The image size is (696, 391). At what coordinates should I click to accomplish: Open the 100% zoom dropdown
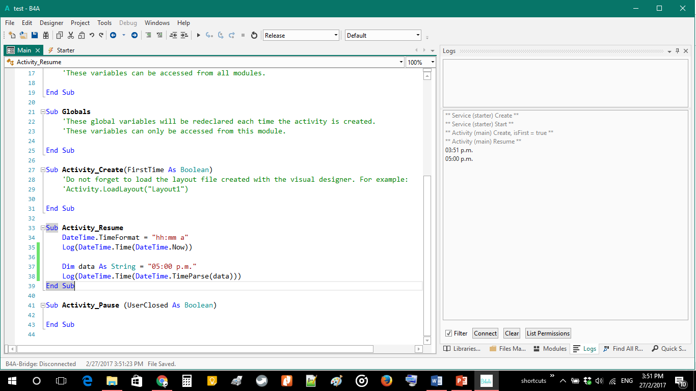click(x=433, y=62)
